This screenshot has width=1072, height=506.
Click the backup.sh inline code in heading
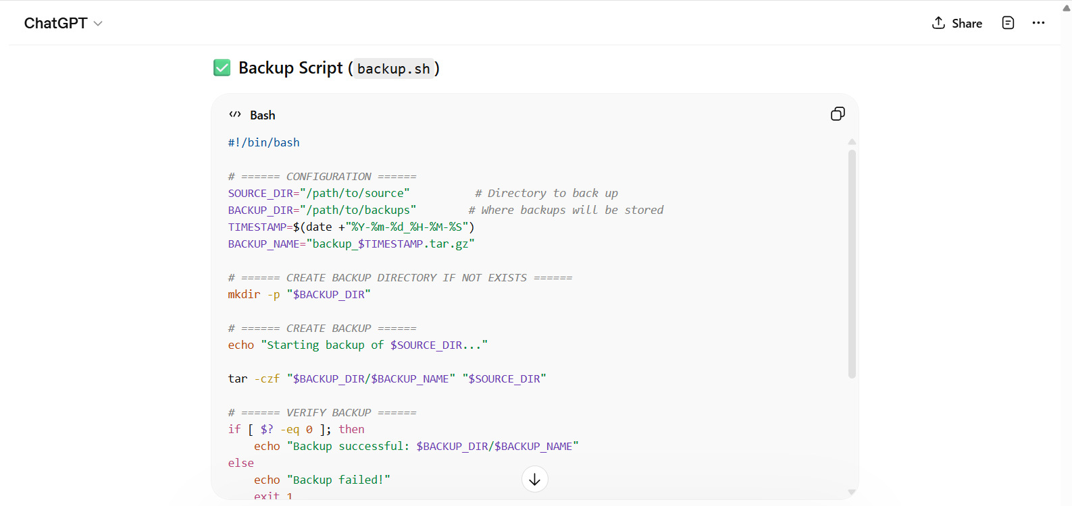(393, 69)
